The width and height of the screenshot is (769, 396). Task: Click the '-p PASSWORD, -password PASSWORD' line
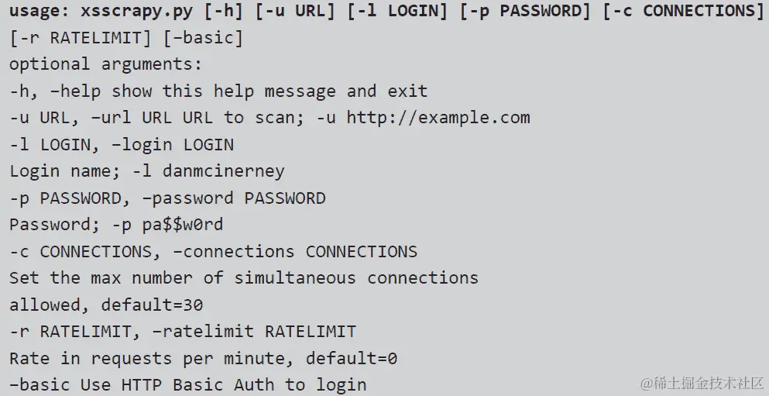point(168,198)
